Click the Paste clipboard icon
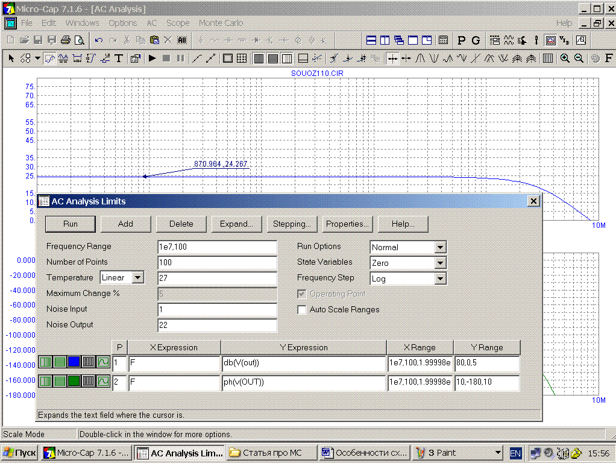Viewport: 616px width, 463px height. tap(154, 40)
